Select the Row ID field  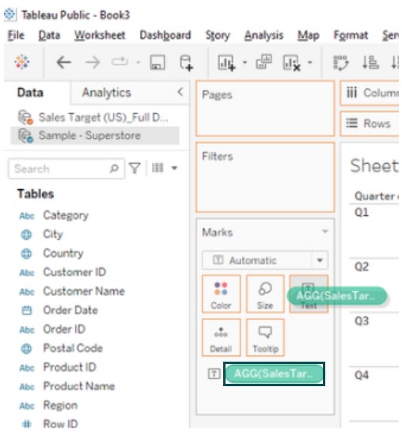[x=60, y=424]
